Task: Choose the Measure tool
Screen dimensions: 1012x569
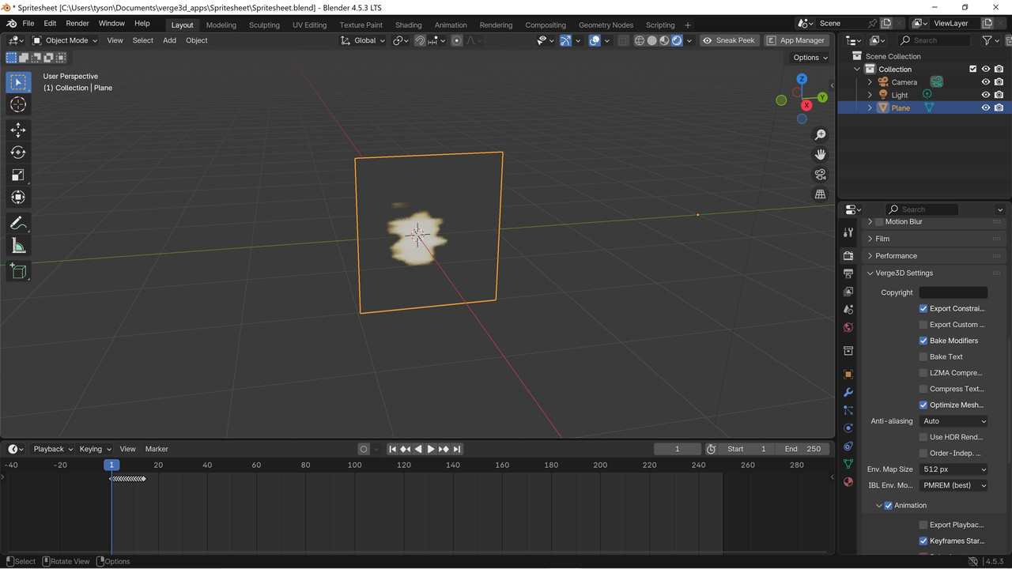Action: pyautogui.click(x=18, y=245)
